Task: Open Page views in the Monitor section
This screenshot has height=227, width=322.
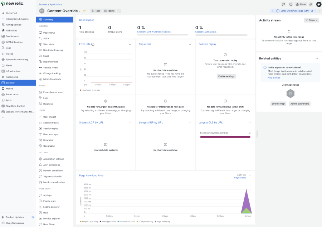Action: tap(49, 33)
